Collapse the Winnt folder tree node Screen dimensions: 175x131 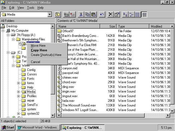pos(13,65)
